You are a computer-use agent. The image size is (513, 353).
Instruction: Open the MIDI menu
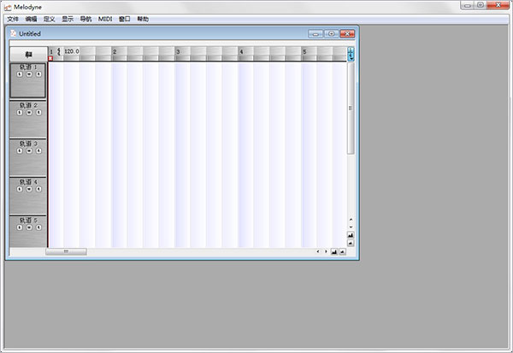tap(105, 19)
